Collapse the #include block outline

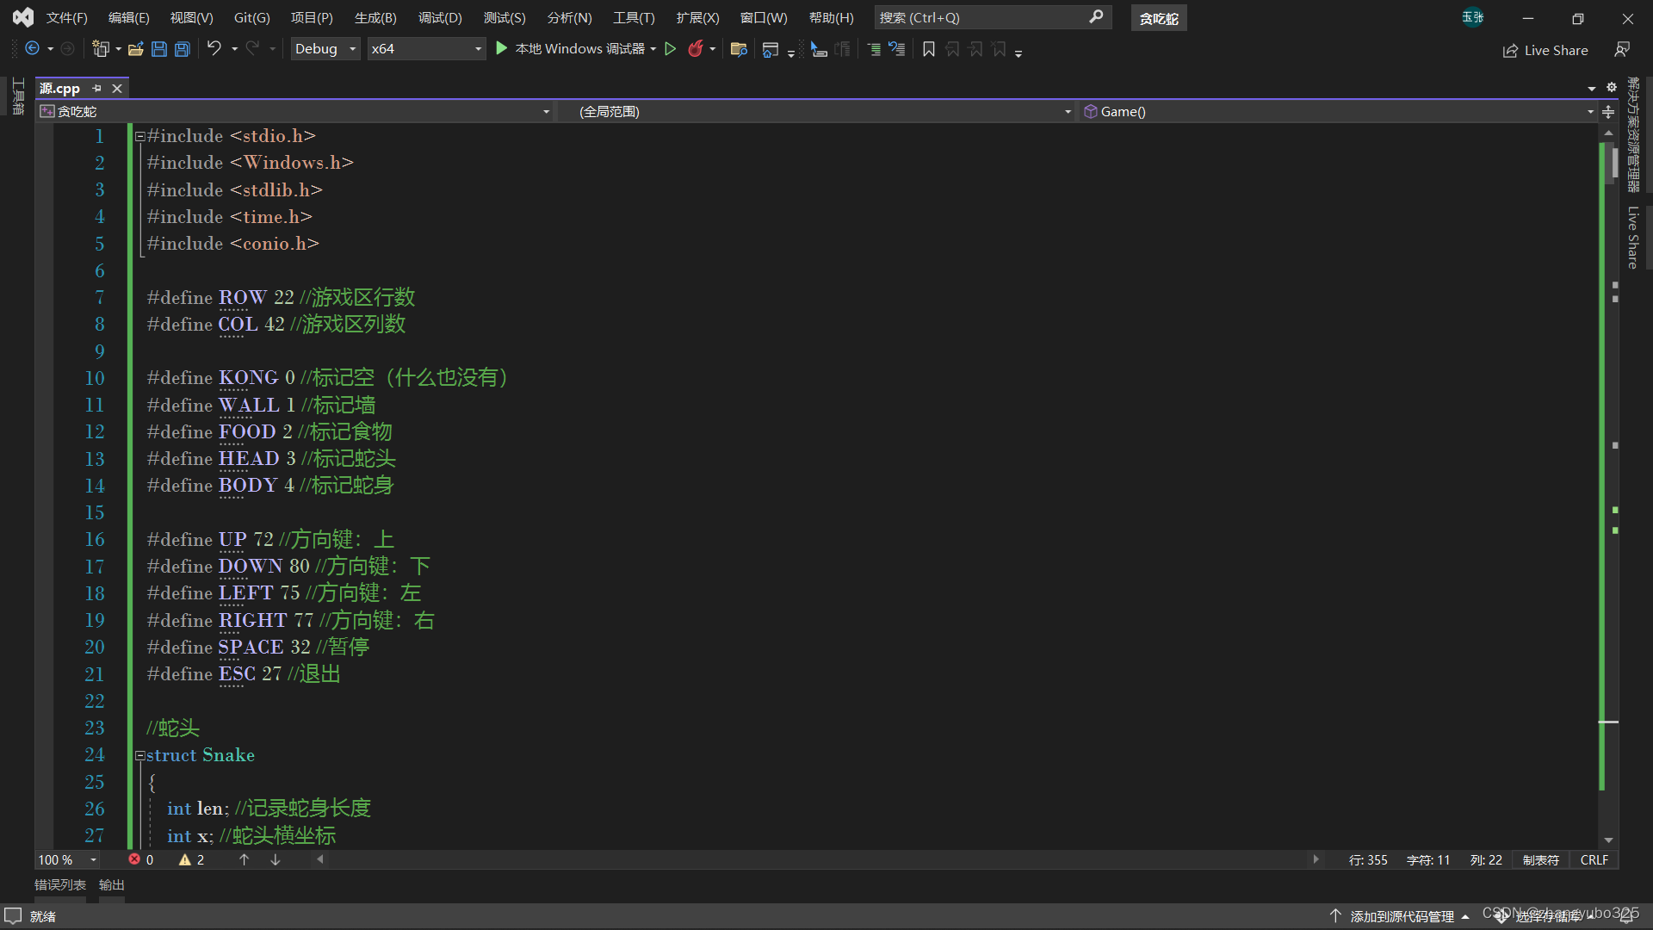pyautogui.click(x=139, y=136)
